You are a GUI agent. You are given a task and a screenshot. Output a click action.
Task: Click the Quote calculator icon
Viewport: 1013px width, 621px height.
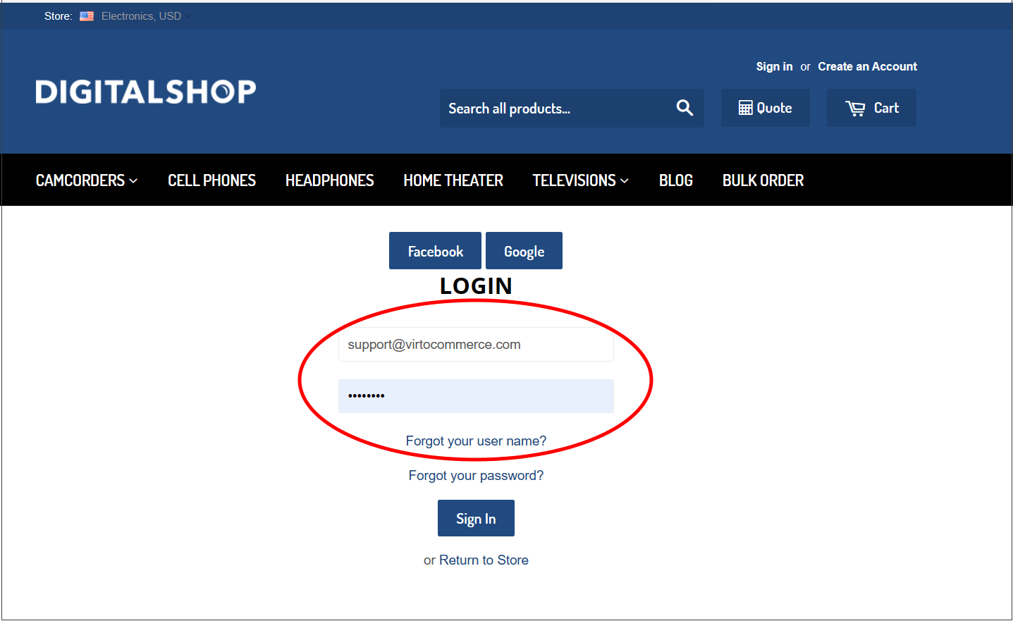click(x=745, y=108)
